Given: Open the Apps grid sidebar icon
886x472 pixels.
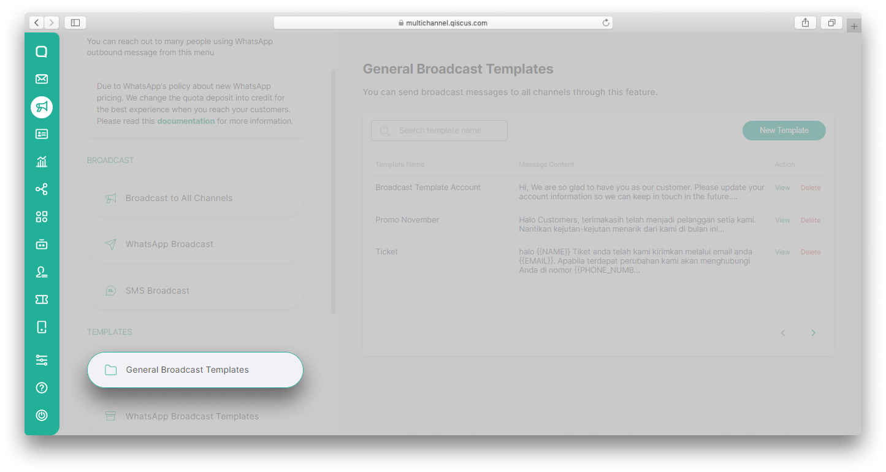Looking at the screenshot, I should click(x=42, y=217).
